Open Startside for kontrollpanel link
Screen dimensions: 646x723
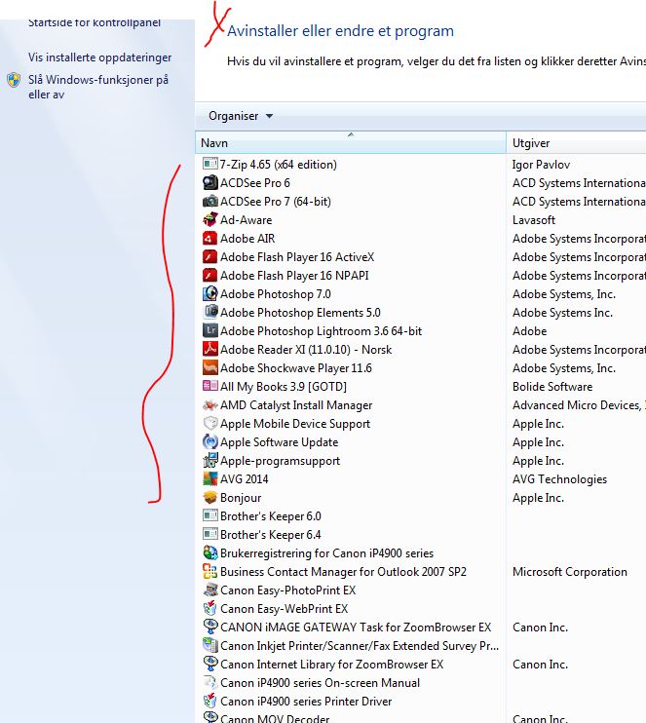[95, 21]
